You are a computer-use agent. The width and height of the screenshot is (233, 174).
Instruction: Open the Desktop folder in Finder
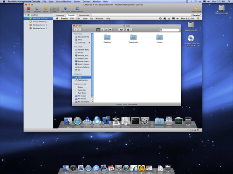coord(107,39)
